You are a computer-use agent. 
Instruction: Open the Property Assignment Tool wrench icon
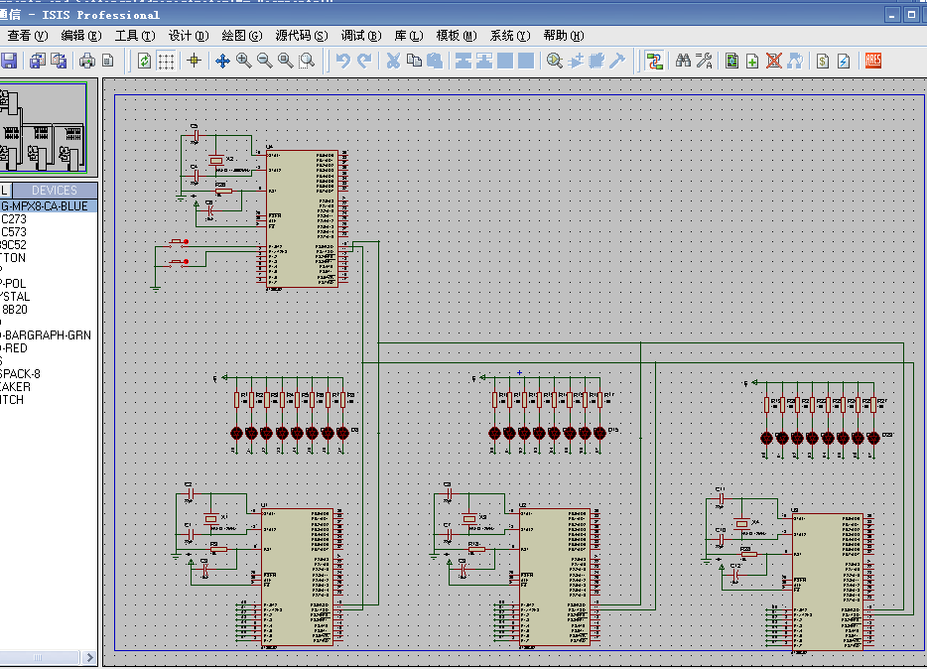click(x=704, y=61)
